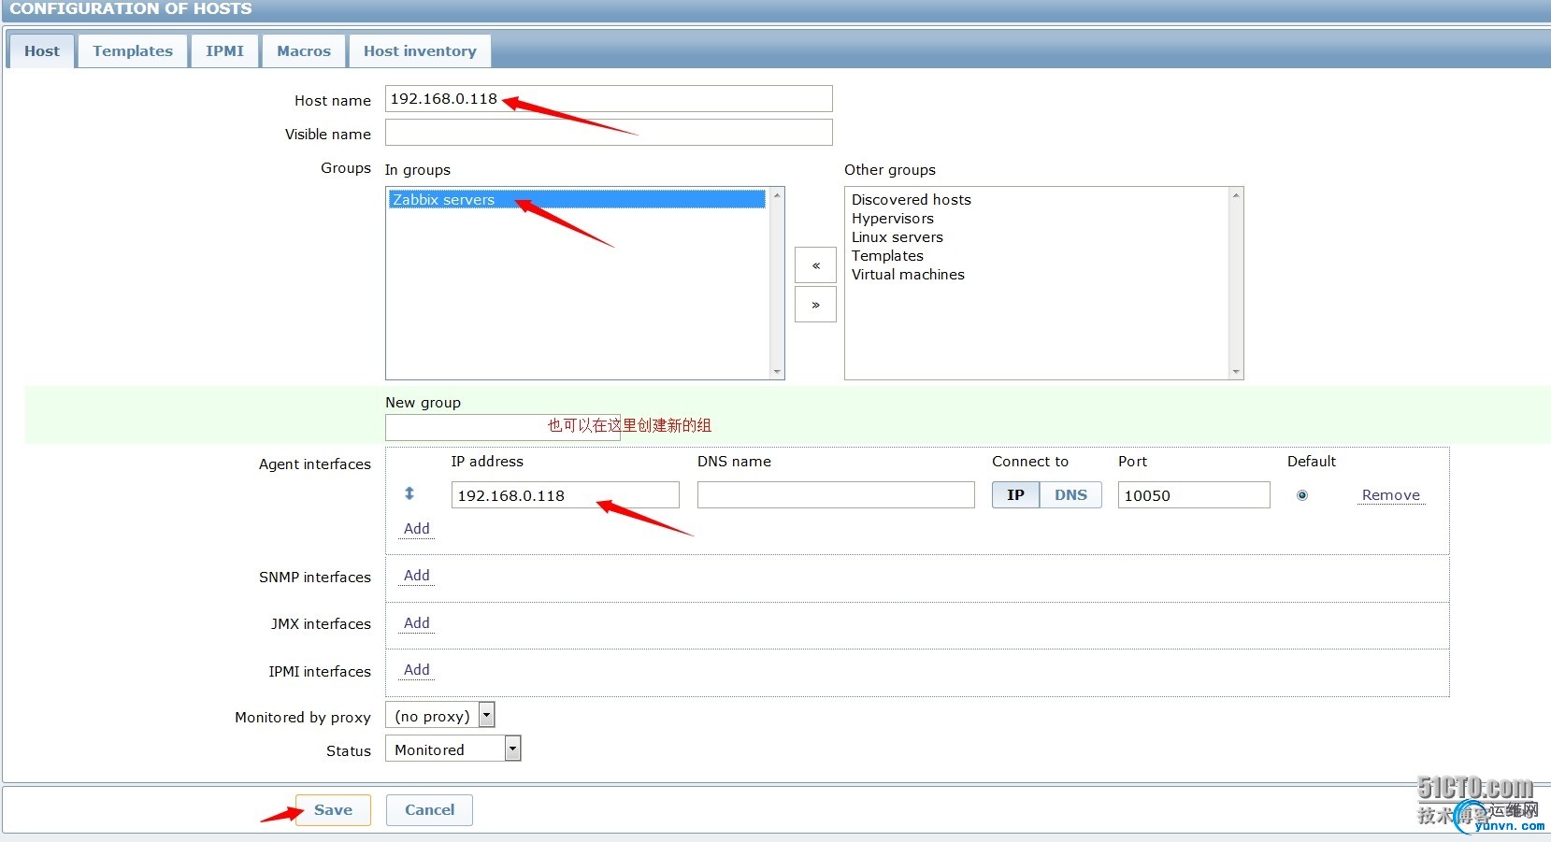
Task: Set Connect to IP
Action: point(1015,495)
